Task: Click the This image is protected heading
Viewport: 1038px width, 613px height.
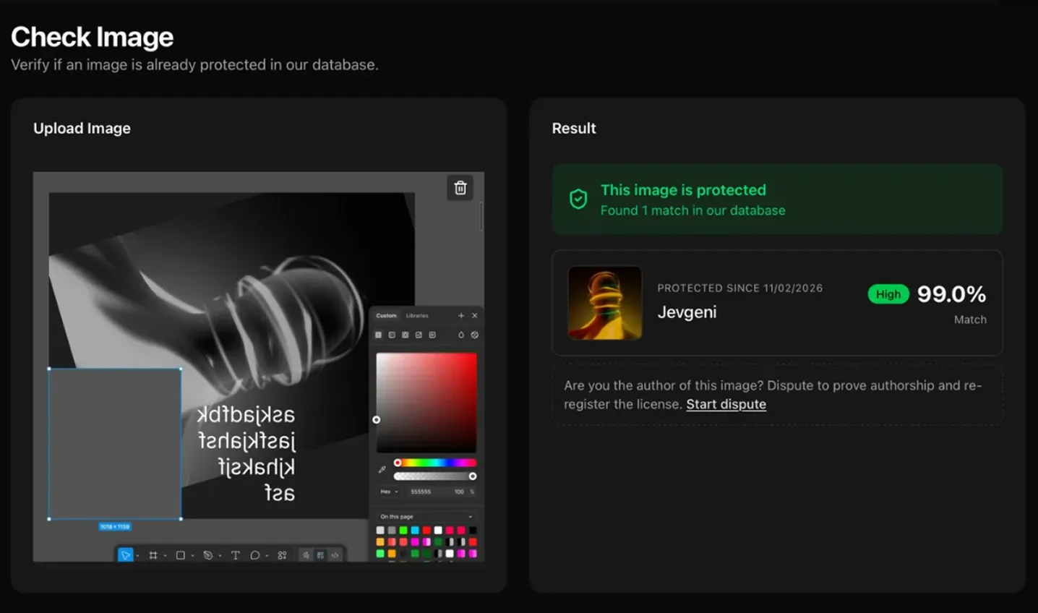Action: click(x=683, y=190)
